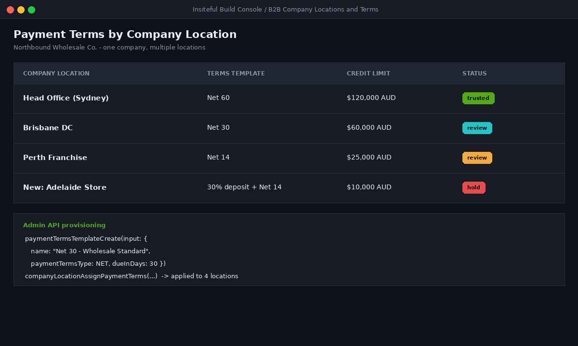
Task: Click the red hold status badge
Action: pos(474,188)
